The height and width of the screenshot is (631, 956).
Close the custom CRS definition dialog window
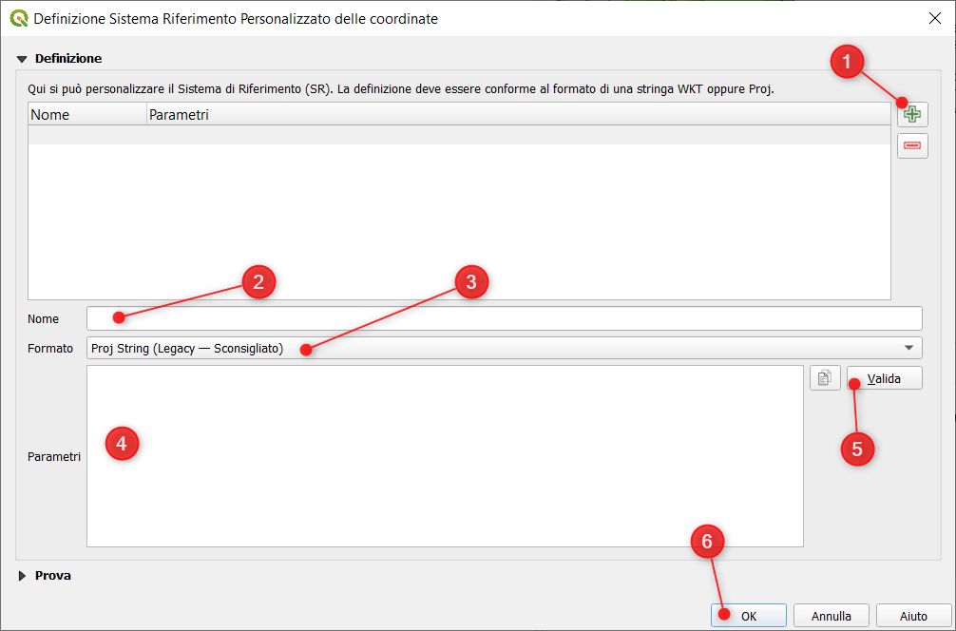pos(933,18)
